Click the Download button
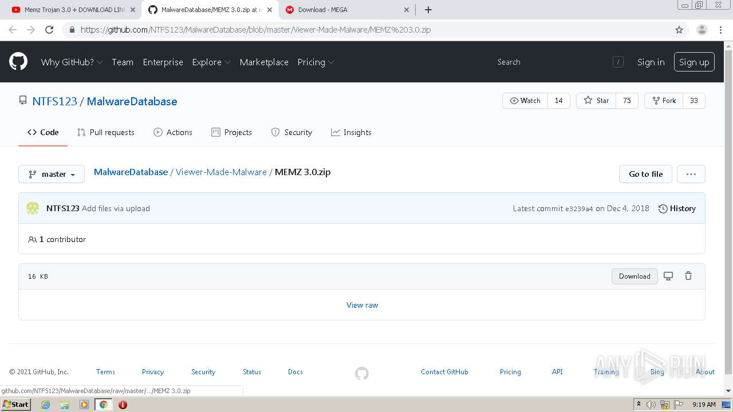 click(635, 276)
